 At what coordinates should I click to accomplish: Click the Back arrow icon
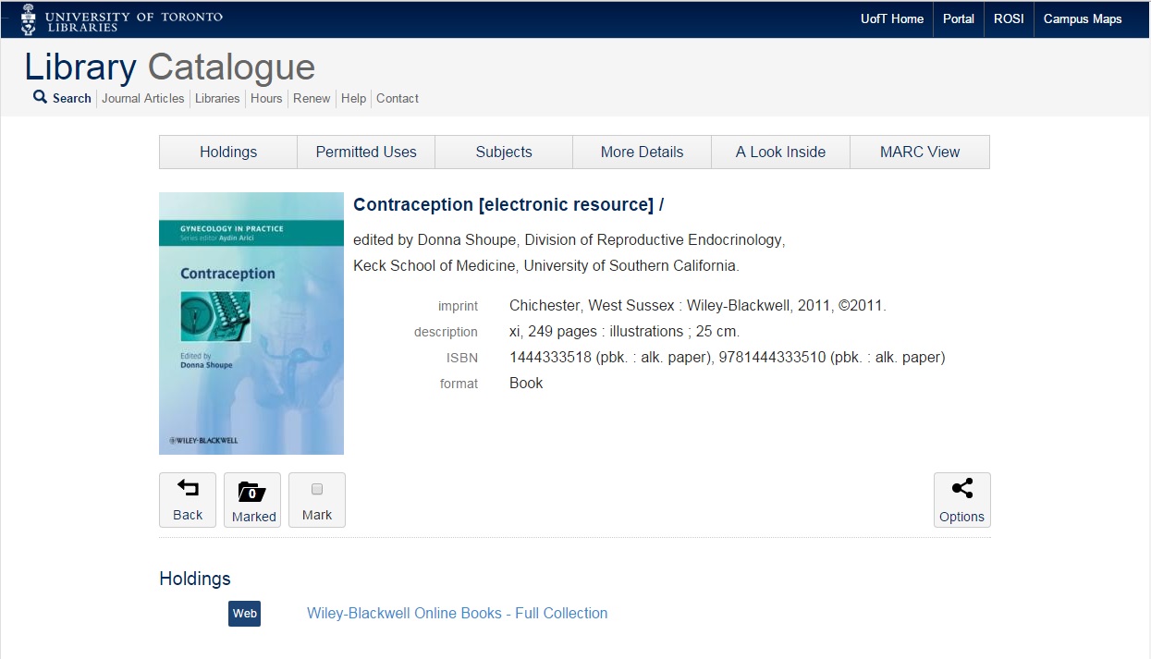click(188, 488)
